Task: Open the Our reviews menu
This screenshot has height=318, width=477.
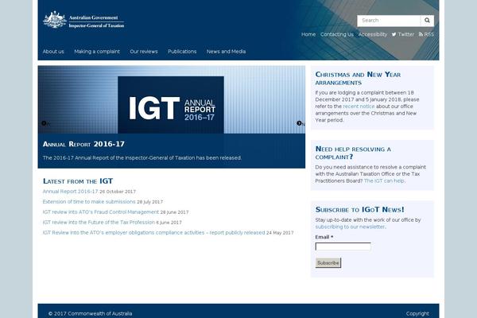Action: click(x=144, y=52)
